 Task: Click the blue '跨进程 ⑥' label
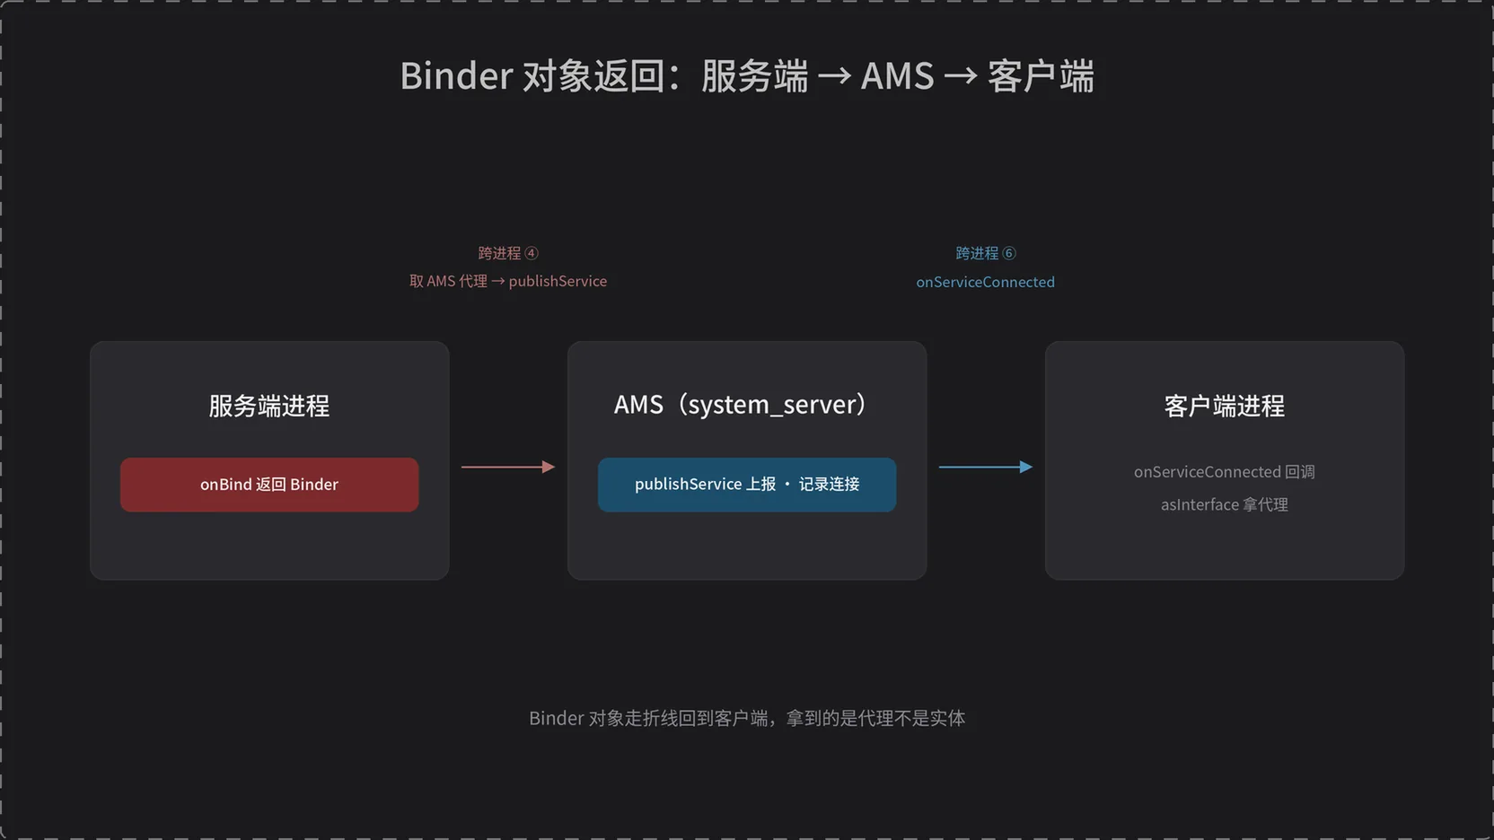point(986,253)
